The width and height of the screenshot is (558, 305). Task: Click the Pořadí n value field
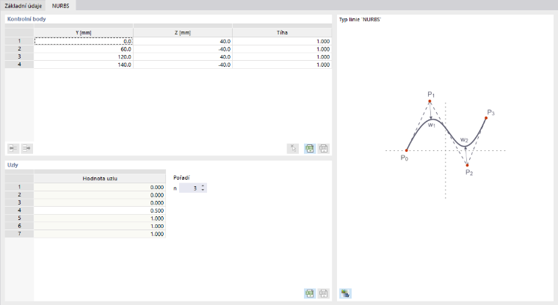pos(189,188)
